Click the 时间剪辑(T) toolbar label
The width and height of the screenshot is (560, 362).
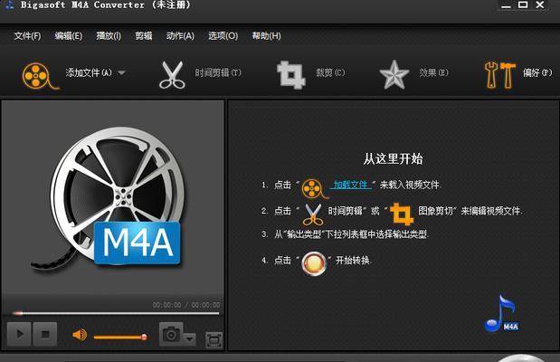pos(218,72)
